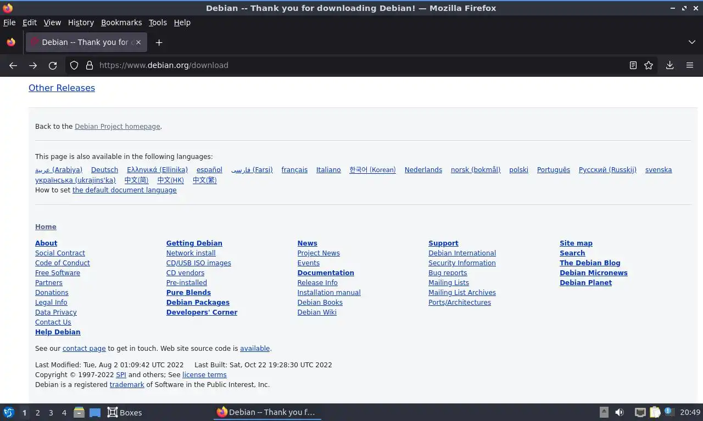Open the license terms link
This screenshot has height=421, width=703.
pos(204,375)
